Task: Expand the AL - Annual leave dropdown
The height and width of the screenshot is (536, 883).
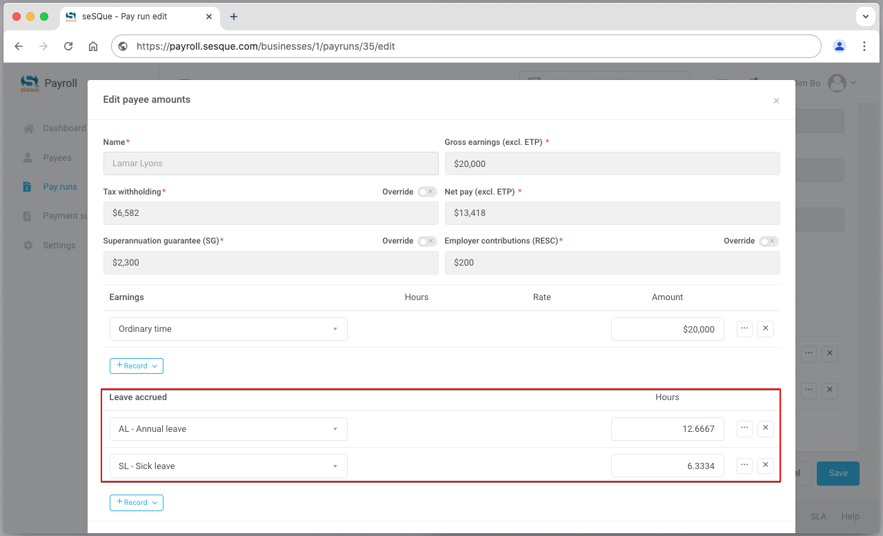Action: pos(228,429)
